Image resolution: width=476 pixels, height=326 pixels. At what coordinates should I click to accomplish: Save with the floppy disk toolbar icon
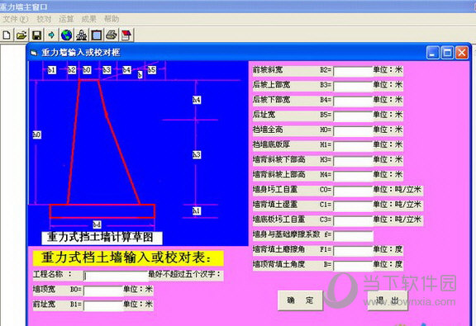click(x=36, y=35)
